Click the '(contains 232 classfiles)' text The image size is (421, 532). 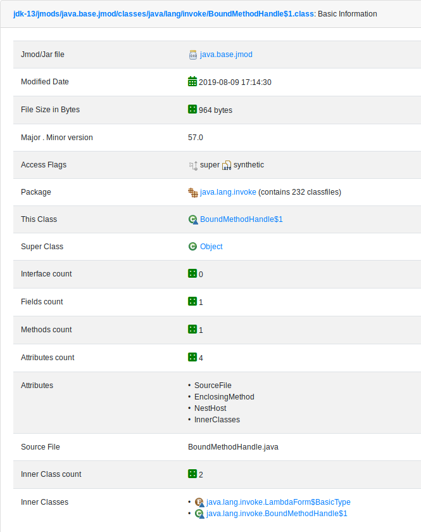coord(299,192)
